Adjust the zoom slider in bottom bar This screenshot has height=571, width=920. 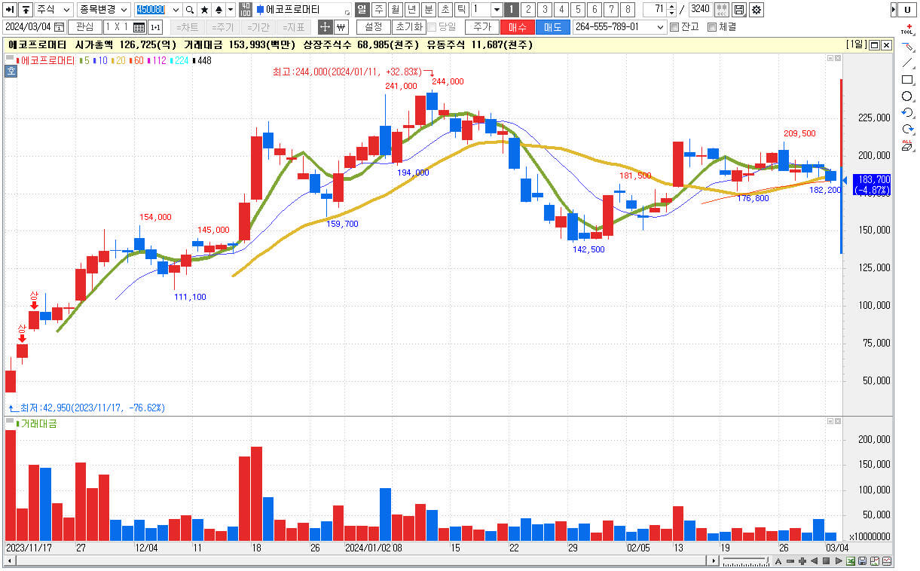746,561
